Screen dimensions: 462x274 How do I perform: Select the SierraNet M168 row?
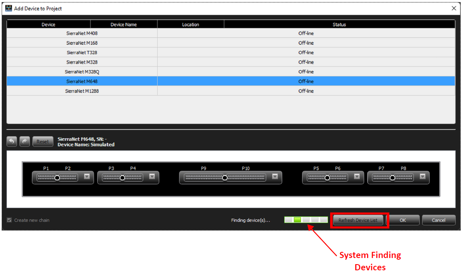pos(231,43)
